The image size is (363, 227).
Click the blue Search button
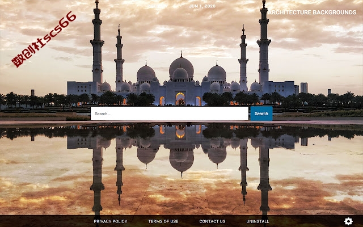point(261,113)
